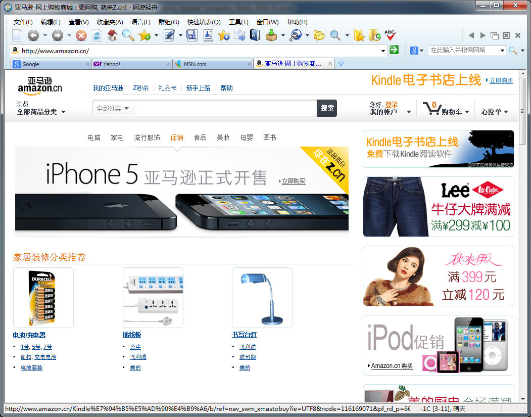
Task: Click the ABC spell check icon
Action: pyautogui.click(x=390, y=35)
